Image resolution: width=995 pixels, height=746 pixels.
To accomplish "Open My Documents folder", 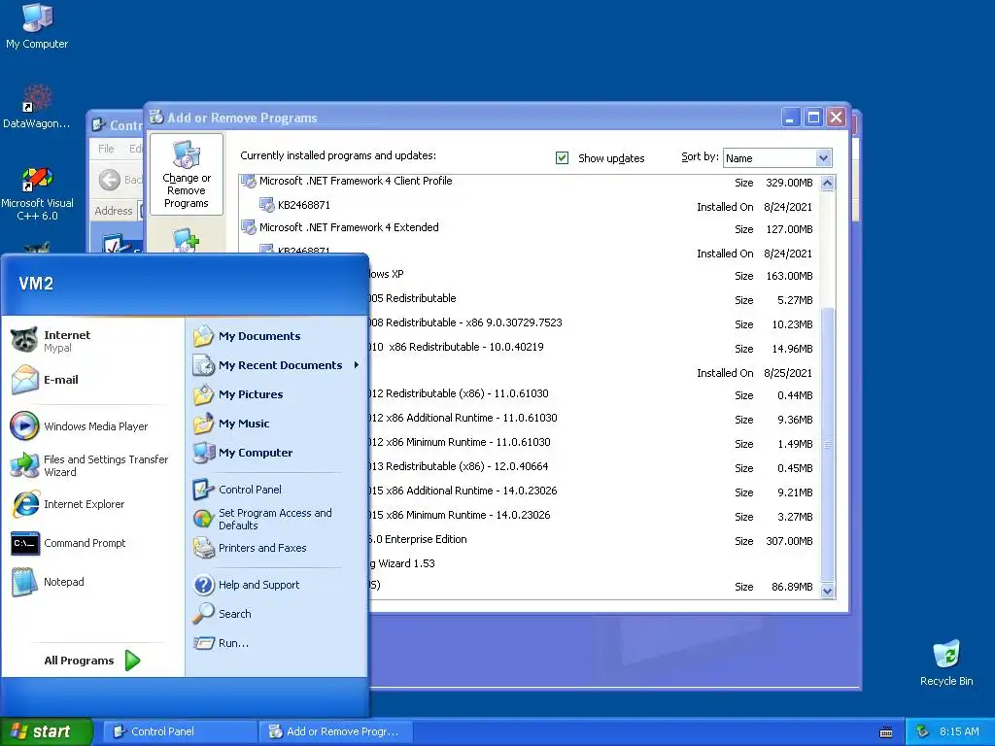I will tap(247, 336).
